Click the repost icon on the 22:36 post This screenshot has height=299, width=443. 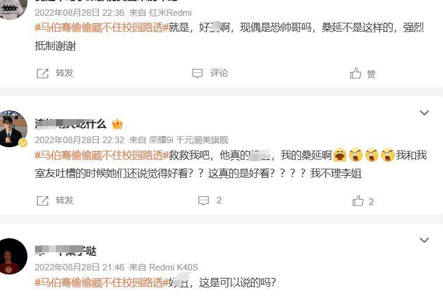(43, 74)
